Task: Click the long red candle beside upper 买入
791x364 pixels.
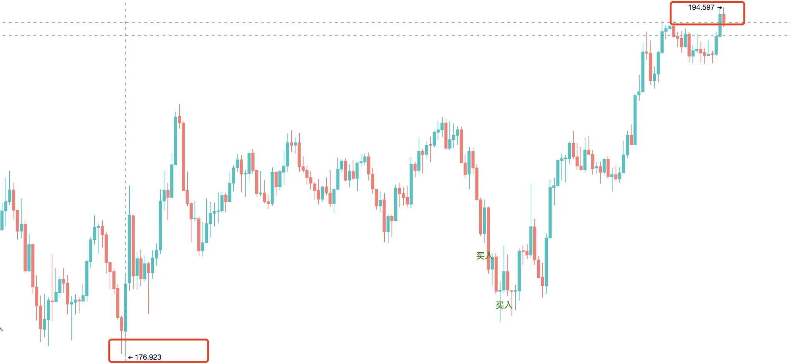Action: [x=488, y=238]
